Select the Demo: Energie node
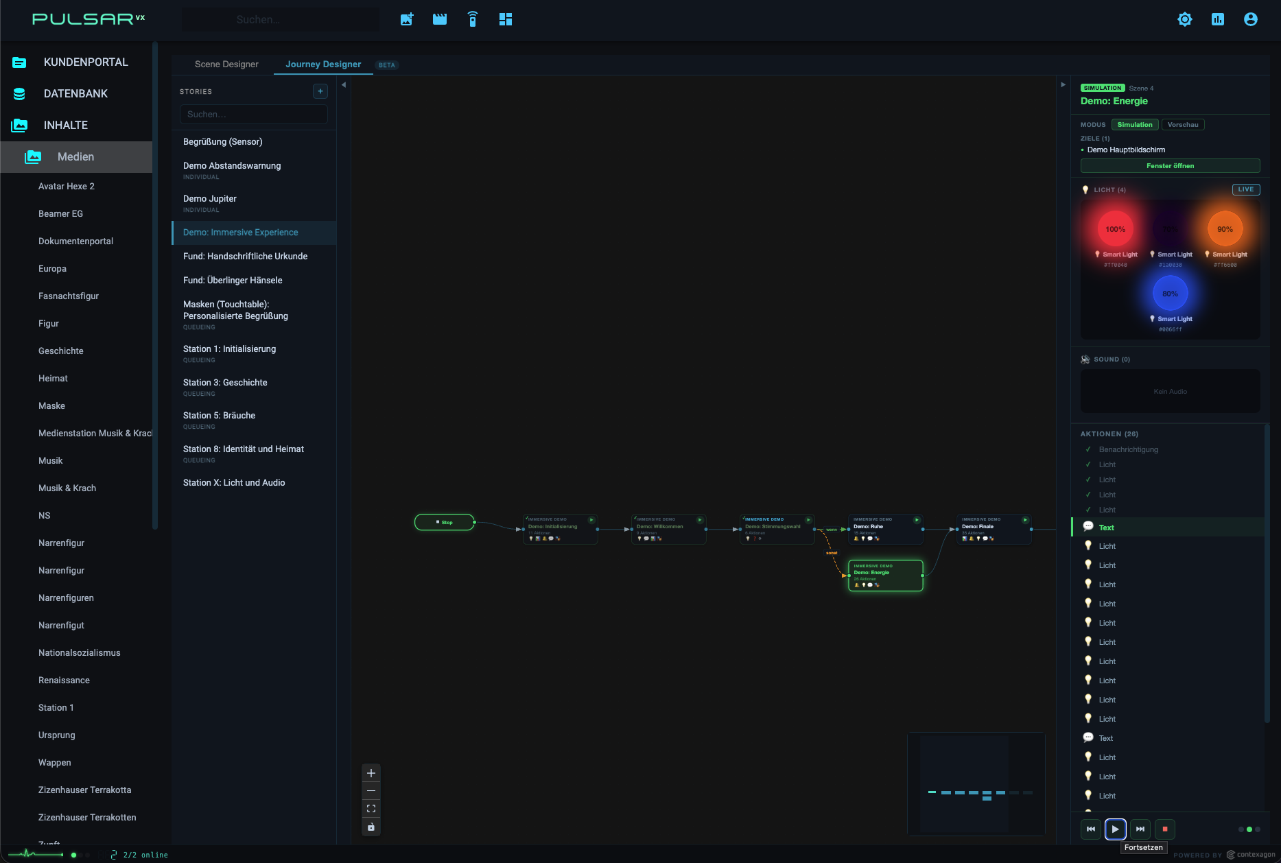This screenshot has width=1281, height=863. (x=886, y=576)
